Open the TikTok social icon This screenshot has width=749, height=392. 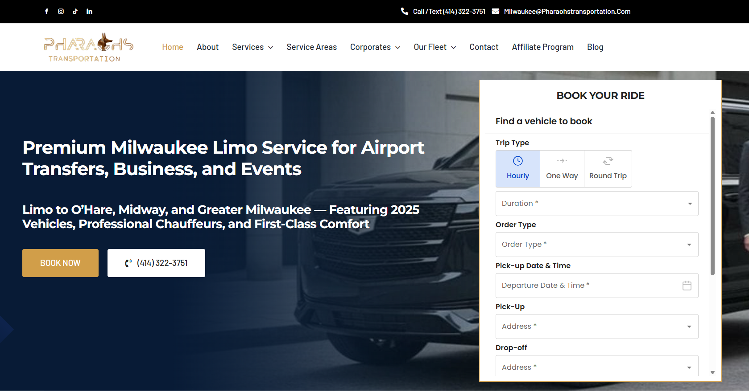75,12
